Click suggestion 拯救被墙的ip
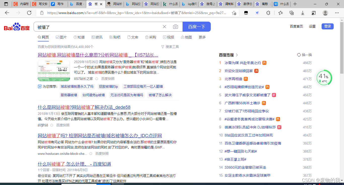344x185 pixels. point(109,87)
